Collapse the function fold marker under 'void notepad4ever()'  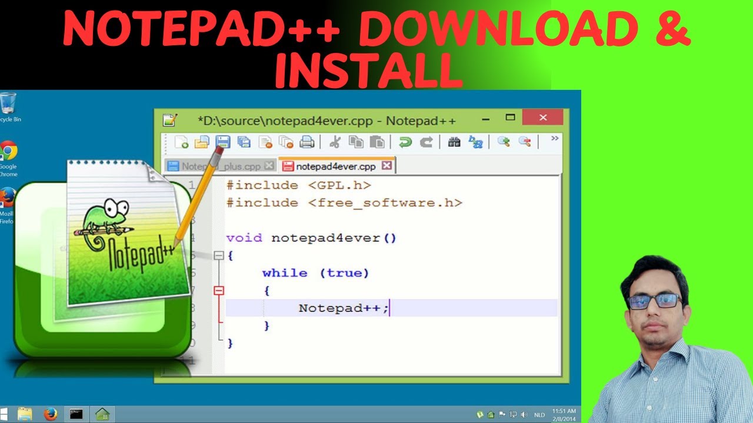pyautogui.click(x=219, y=256)
